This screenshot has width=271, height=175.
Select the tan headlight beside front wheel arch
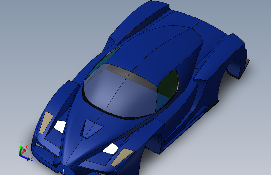pos(122,158)
